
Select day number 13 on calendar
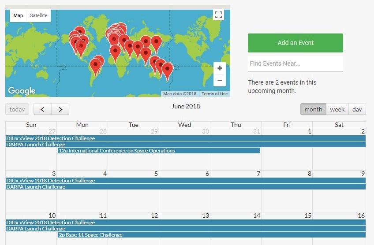pos(206,215)
